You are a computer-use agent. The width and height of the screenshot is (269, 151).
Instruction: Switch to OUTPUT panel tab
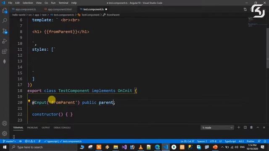click(46, 128)
